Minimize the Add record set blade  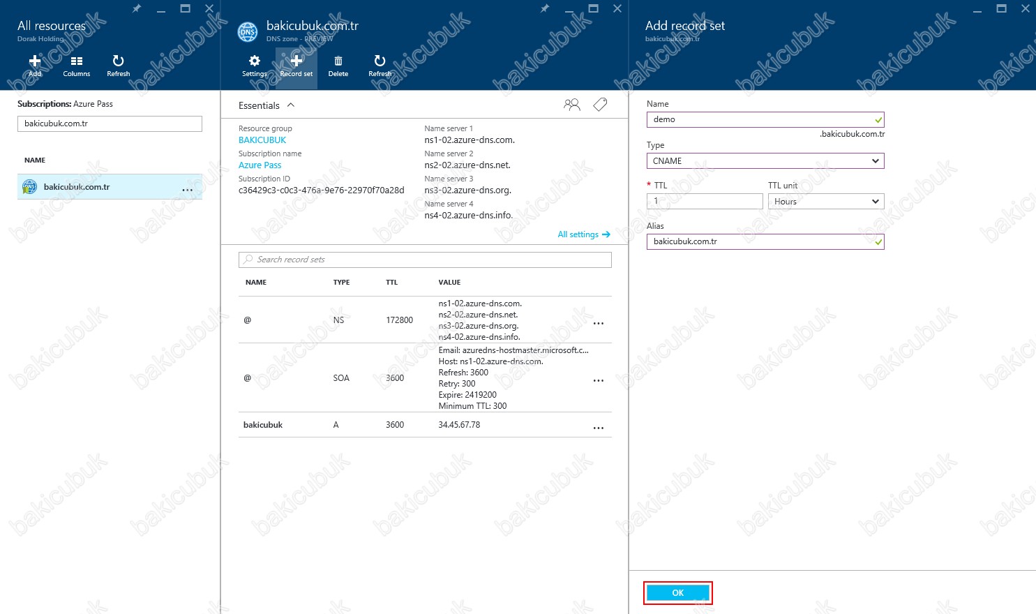977,10
